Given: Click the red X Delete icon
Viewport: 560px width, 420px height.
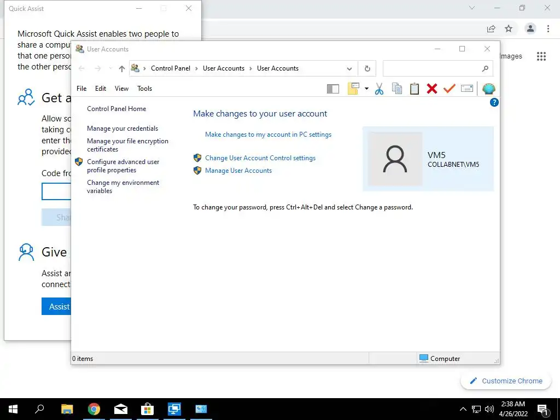Looking at the screenshot, I should coord(432,89).
